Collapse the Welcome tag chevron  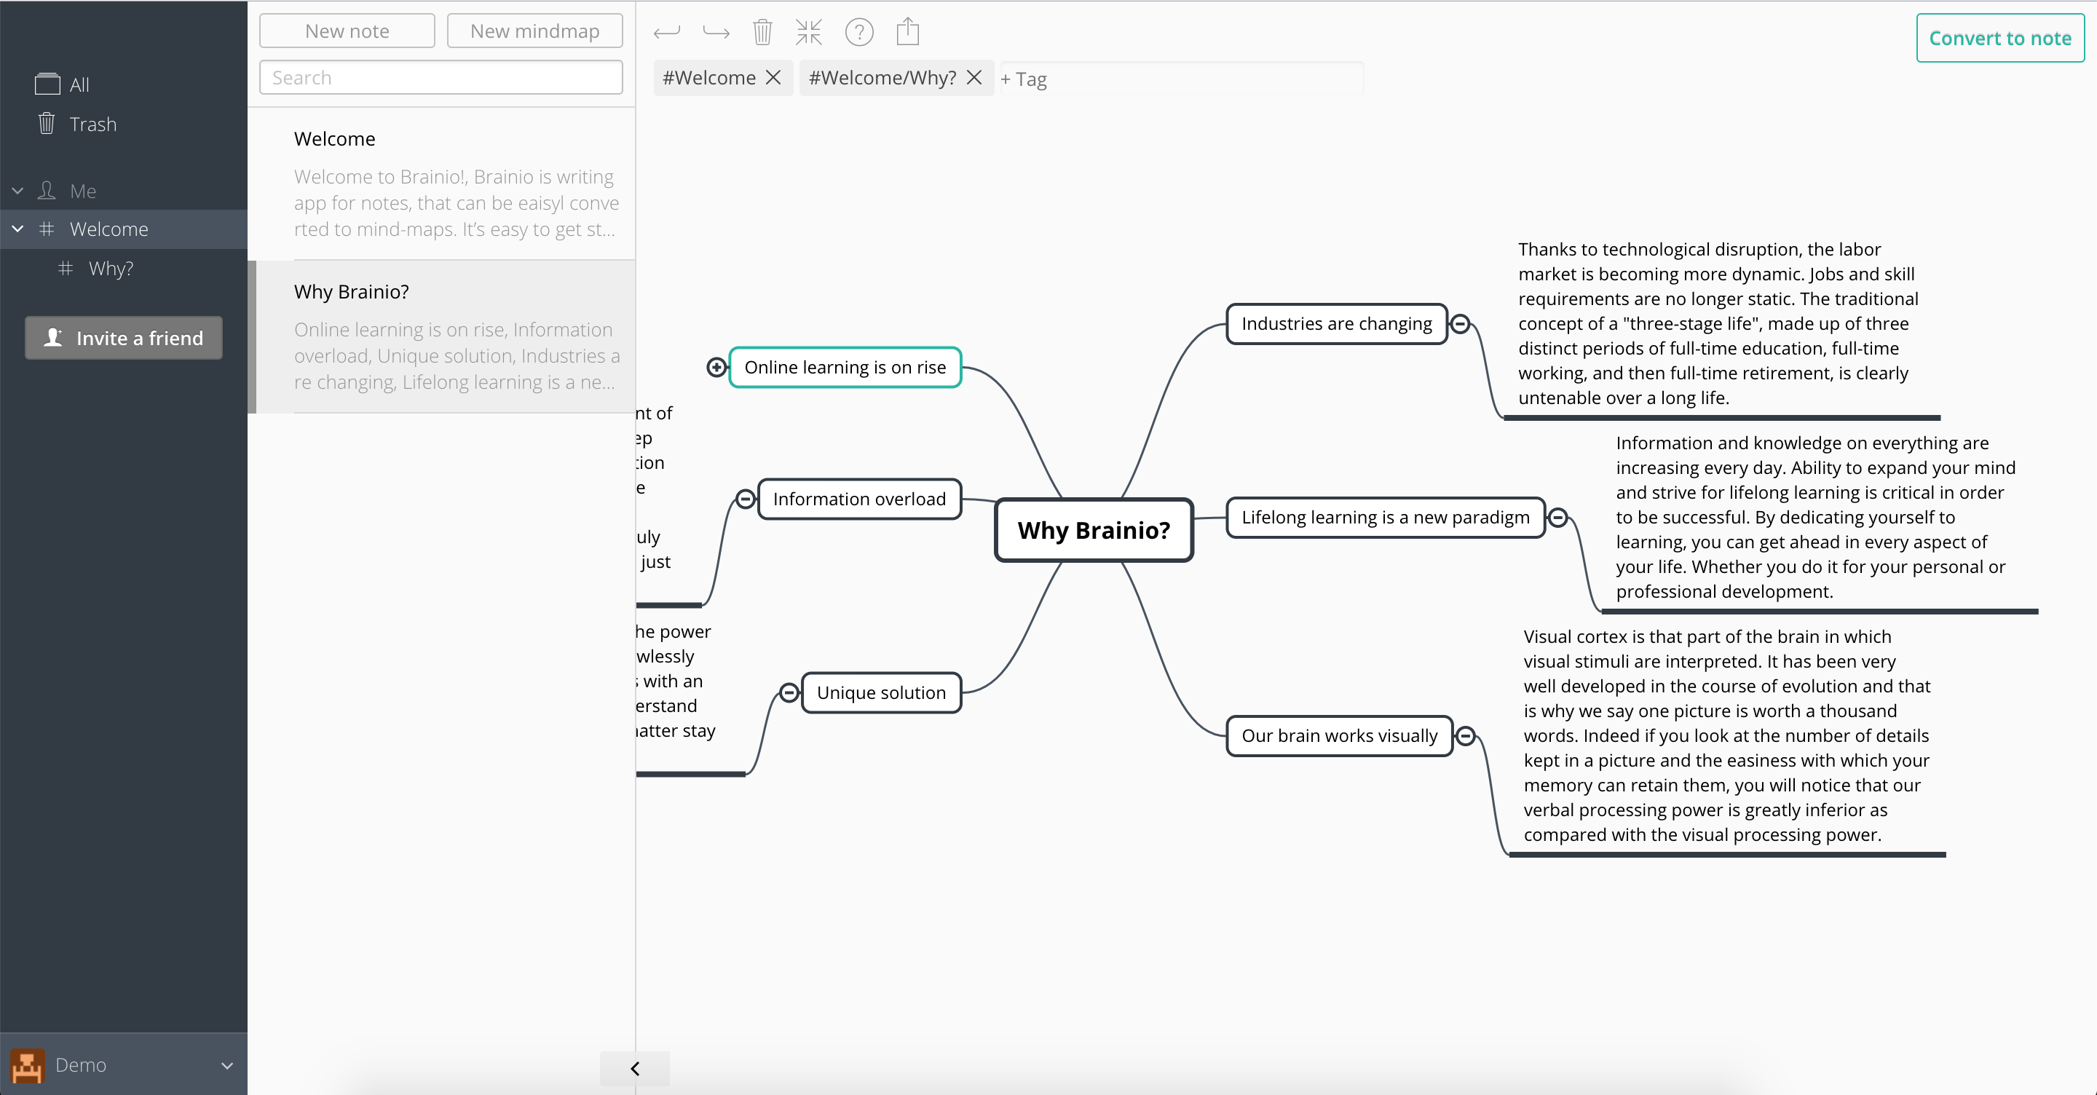coord(17,229)
